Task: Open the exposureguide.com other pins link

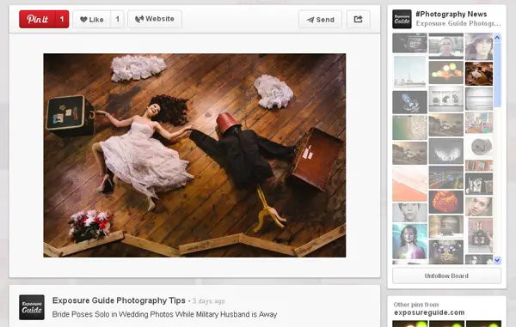Action: pyautogui.click(x=429, y=312)
